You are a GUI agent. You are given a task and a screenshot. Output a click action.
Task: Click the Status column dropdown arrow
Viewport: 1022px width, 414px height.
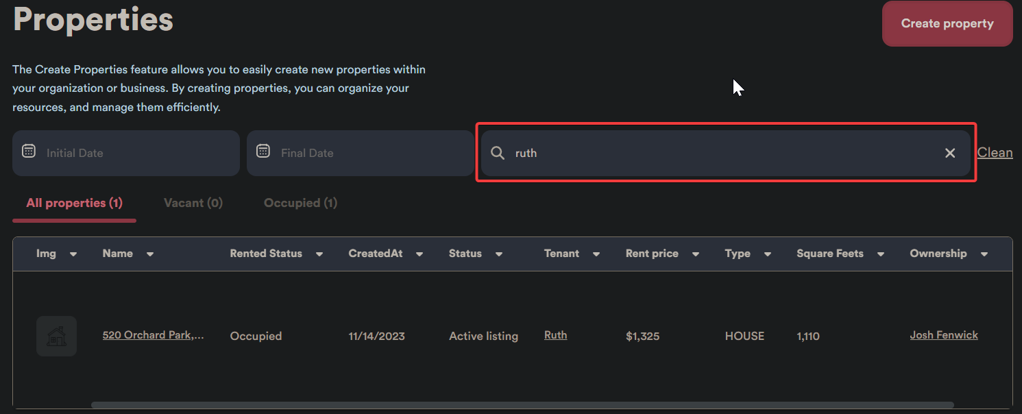pos(499,254)
